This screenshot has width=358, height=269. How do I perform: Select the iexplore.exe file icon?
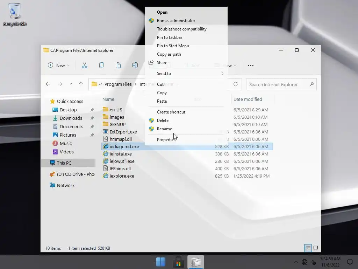(105, 176)
